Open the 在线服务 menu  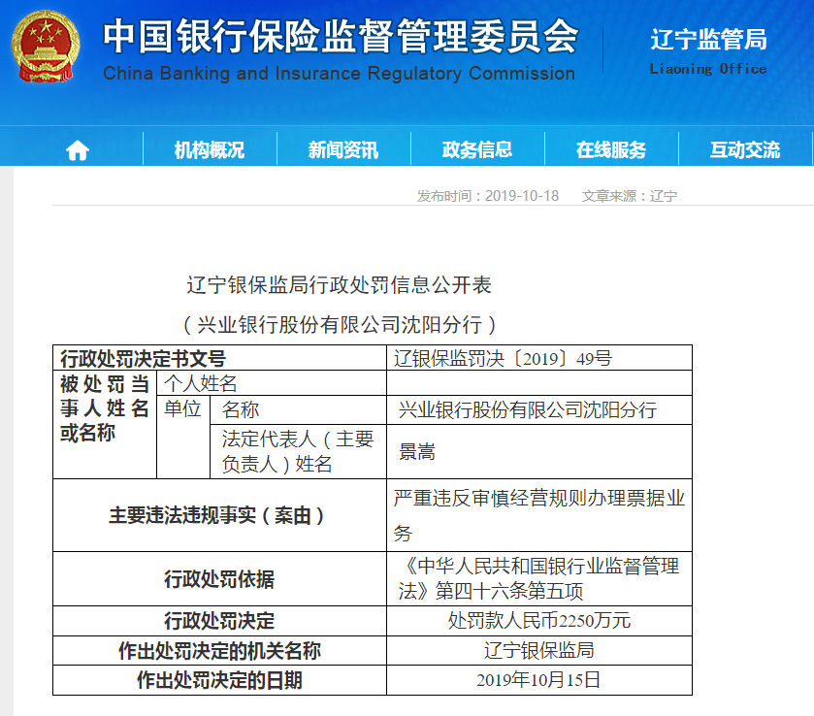pyautogui.click(x=611, y=150)
